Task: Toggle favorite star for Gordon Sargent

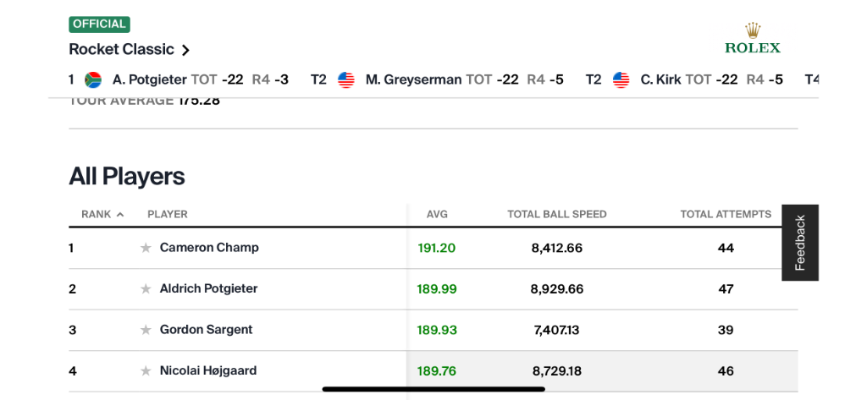Action: (x=146, y=330)
